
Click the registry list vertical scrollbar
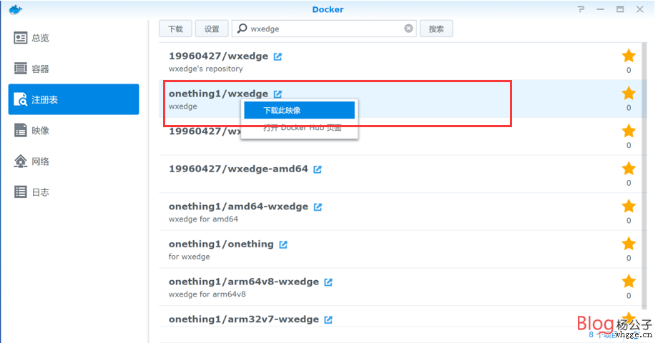click(x=644, y=174)
